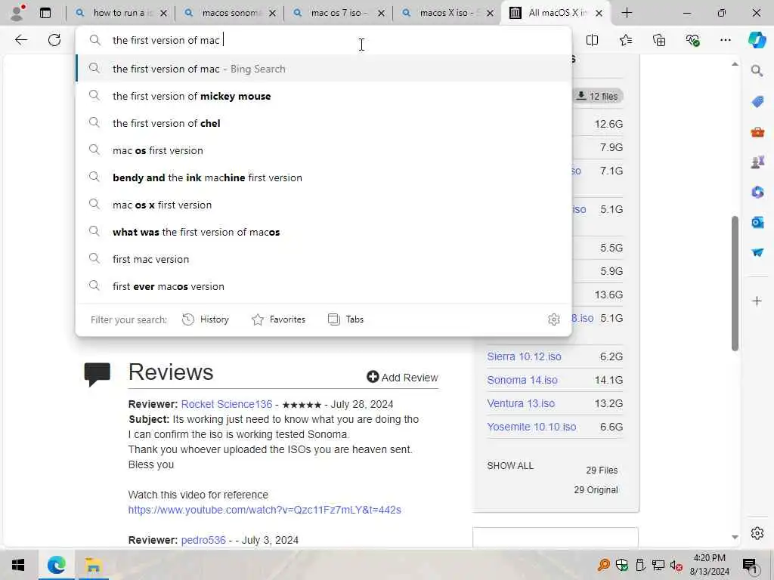Open Settings and more ellipsis menu
Viewport: 774px width, 580px height.
tap(726, 40)
